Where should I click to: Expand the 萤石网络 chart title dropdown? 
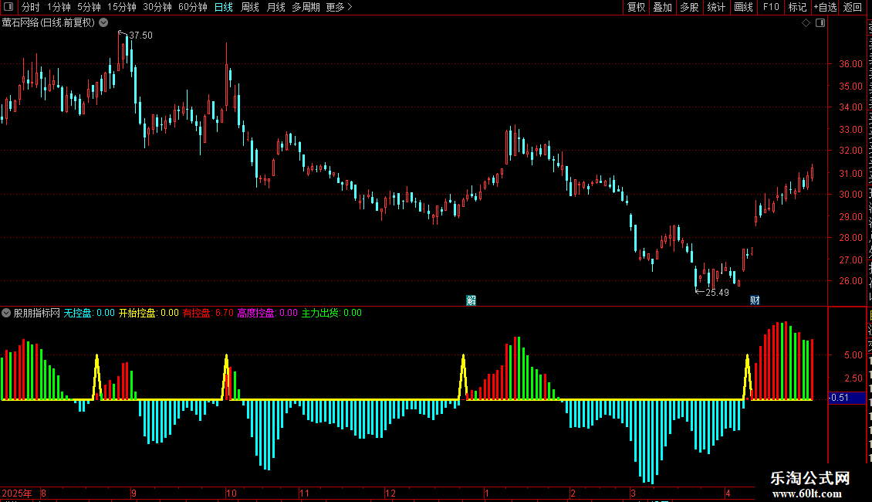pos(103,23)
